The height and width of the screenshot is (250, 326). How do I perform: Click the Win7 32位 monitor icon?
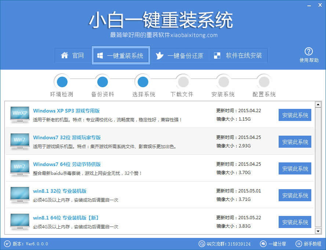pos(20,141)
